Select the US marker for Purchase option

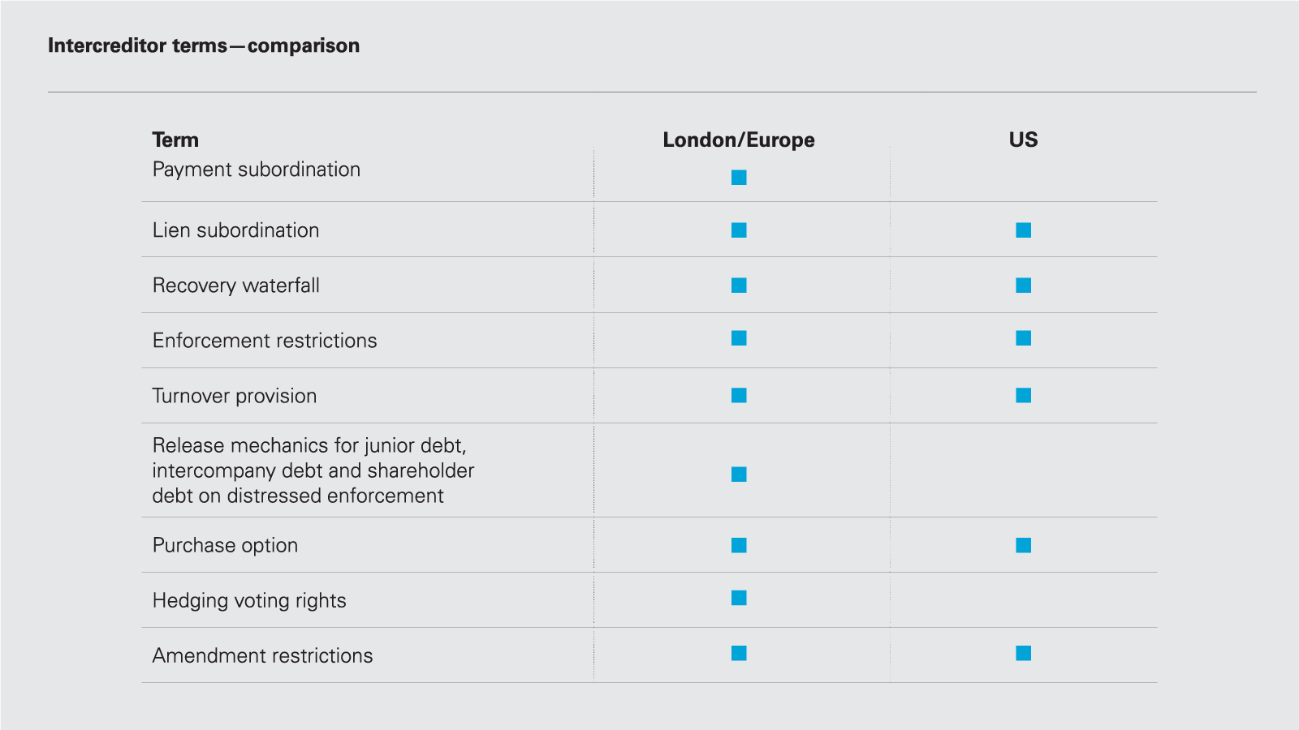click(1023, 545)
